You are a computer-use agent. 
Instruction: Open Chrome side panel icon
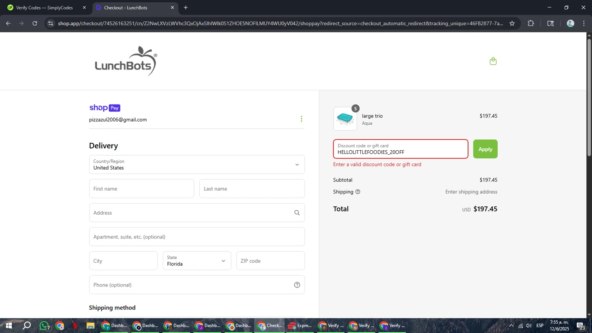tap(551, 23)
